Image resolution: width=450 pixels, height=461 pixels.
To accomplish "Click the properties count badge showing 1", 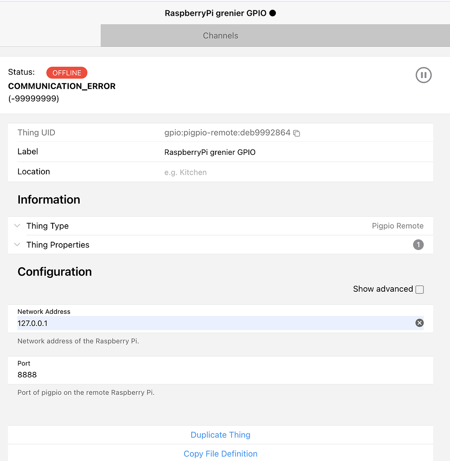I will point(418,244).
